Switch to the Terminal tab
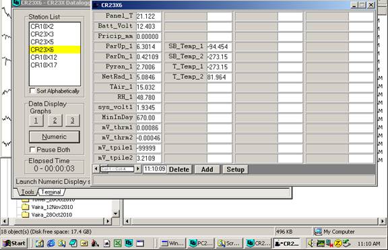Screen dimensions: 388x250 coord(51,192)
